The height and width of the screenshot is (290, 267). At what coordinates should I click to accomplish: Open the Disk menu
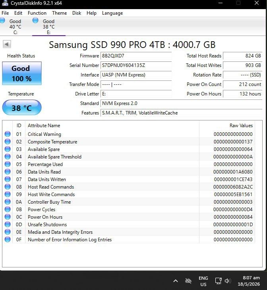pos(77,13)
